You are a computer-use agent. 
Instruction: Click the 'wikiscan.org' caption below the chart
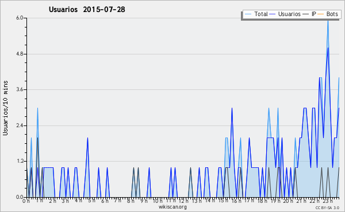click(172, 207)
